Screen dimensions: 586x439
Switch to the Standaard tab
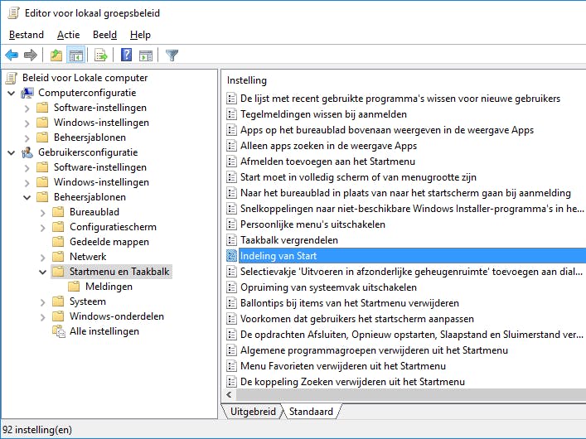311,412
